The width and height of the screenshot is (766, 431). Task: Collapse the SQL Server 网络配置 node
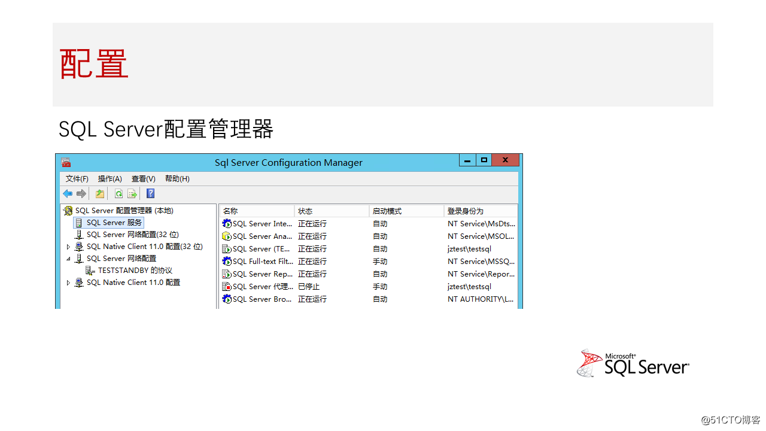click(68, 259)
